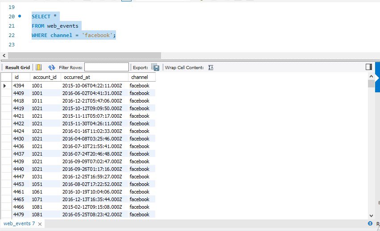Click web_events in the FROM clause
Screen dimensions: 380x231
point(63,26)
